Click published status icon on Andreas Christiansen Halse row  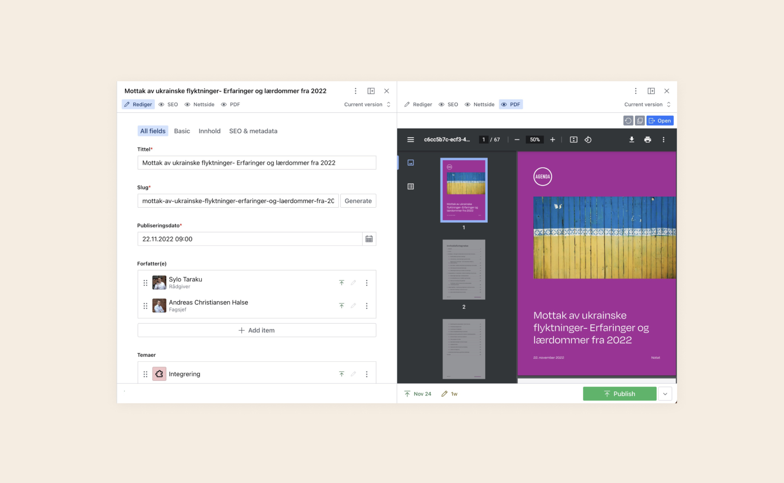tap(342, 306)
